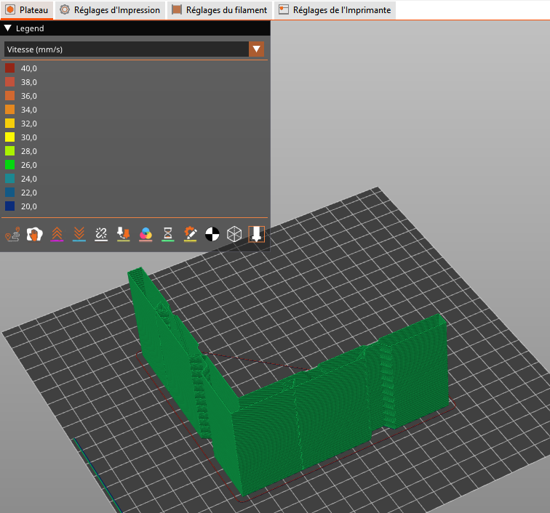The image size is (550, 513).
Task: Click the 34,0 amber swatch
Action: [x=10, y=110]
